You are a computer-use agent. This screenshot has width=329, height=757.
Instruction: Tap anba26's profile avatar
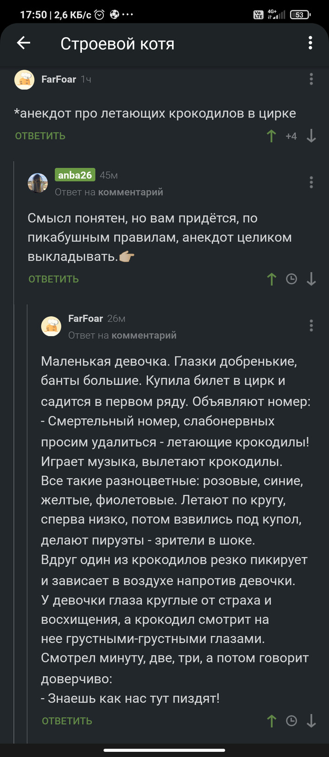click(38, 182)
